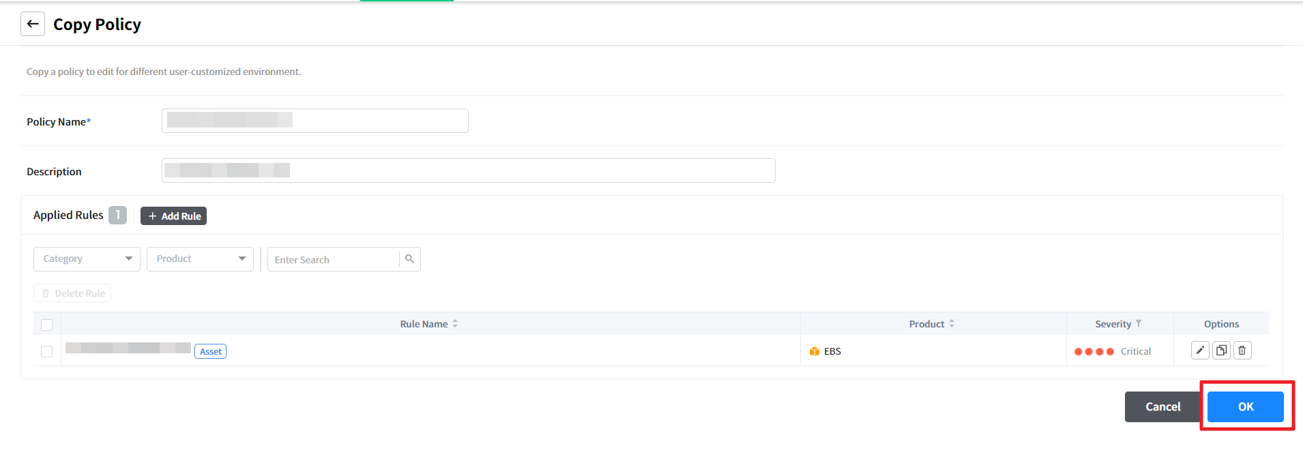Sort by Rule Name using sort arrows

click(x=455, y=324)
